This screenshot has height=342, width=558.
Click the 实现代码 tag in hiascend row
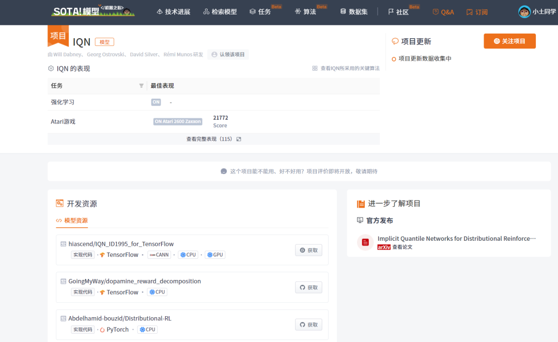(83, 255)
